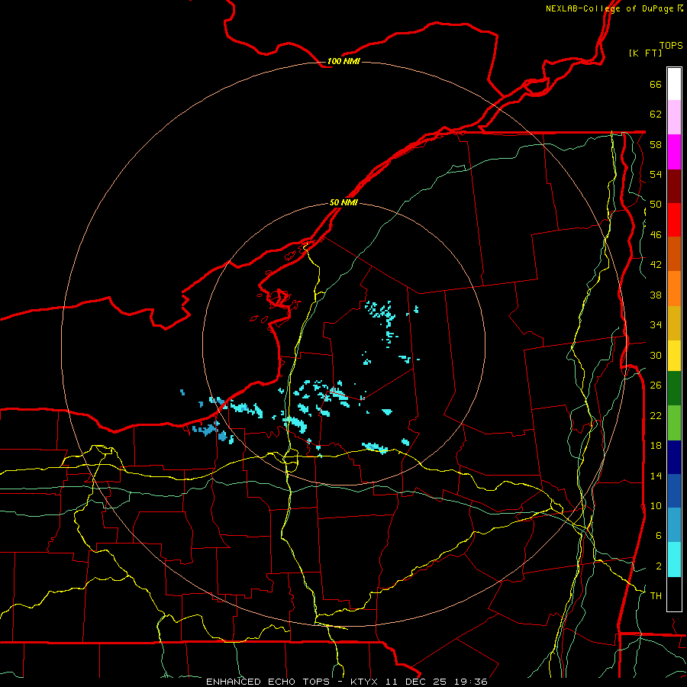Click the '6' legend value
Viewport: 687px width, 687px height.
[659, 536]
